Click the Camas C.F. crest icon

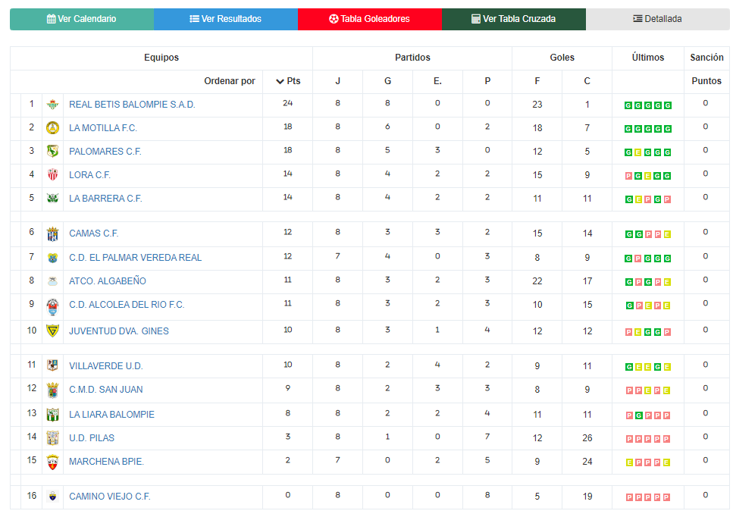click(53, 233)
